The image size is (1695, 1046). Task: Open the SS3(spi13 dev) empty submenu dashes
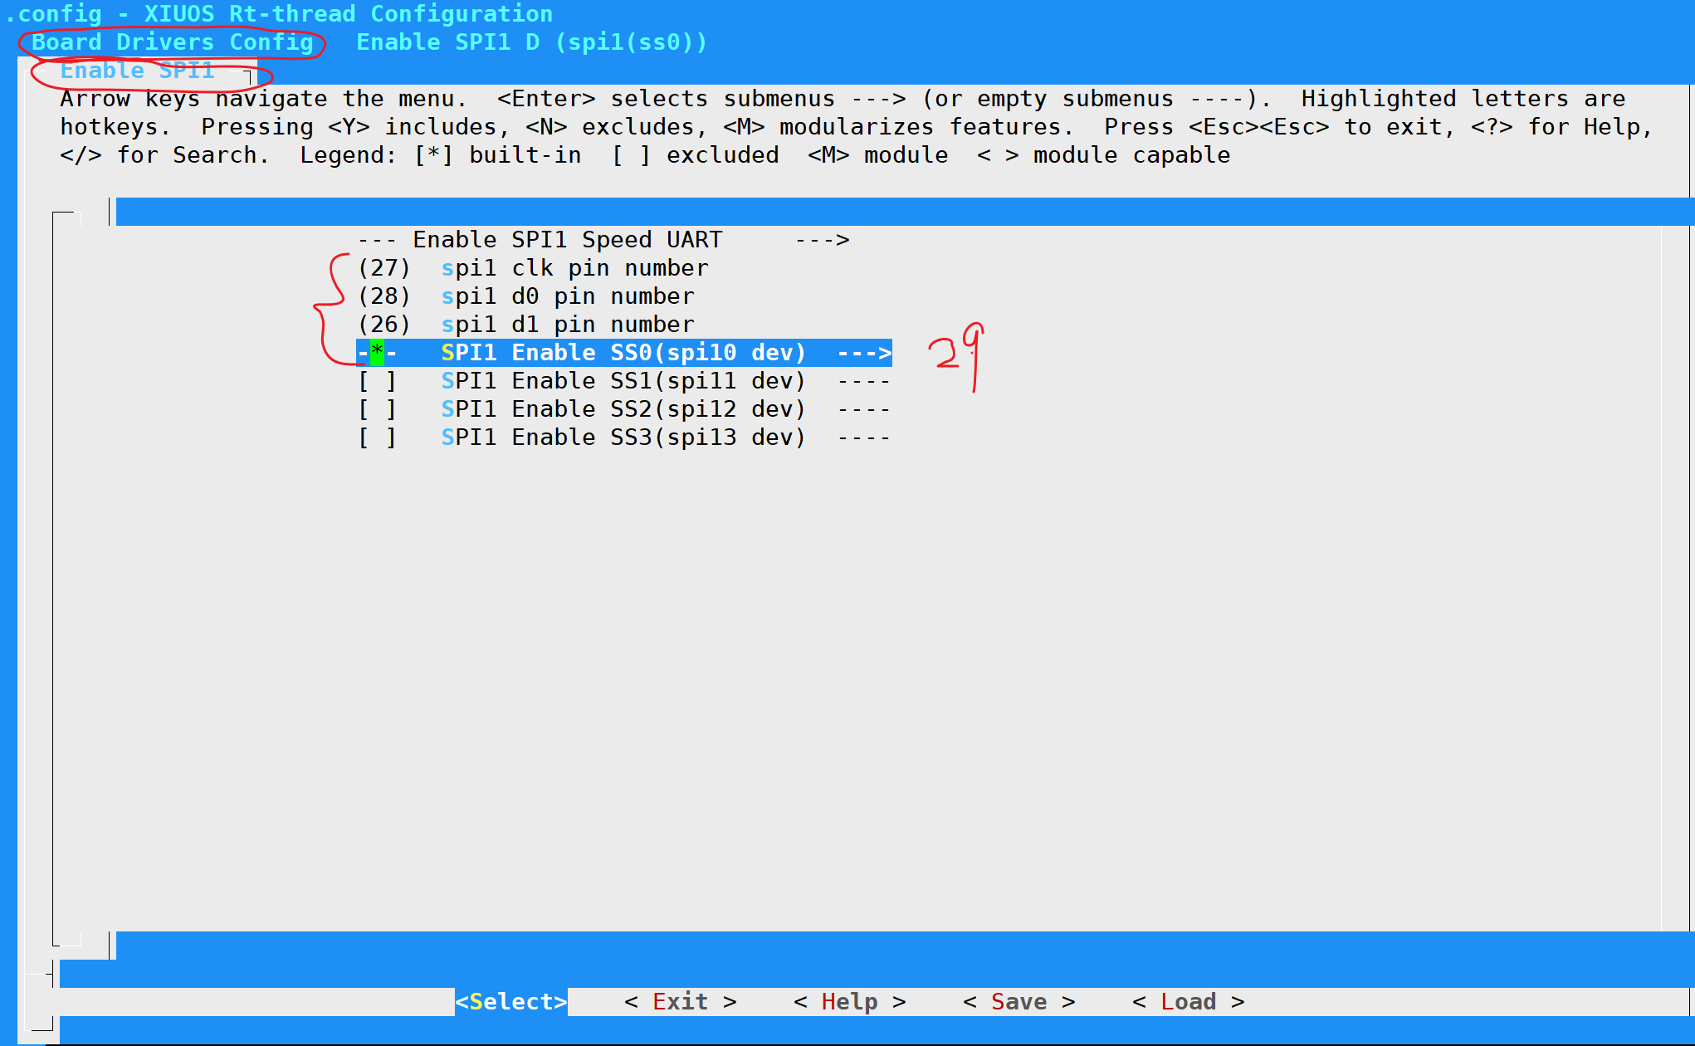pyautogui.click(x=863, y=437)
